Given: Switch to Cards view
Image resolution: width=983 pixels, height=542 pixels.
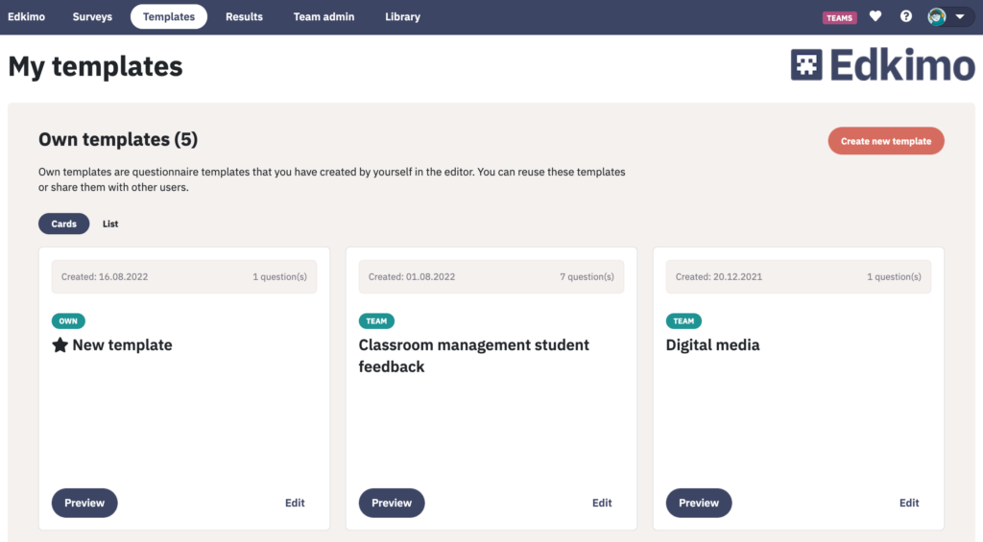Looking at the screenshot, I should click(64, 224).
